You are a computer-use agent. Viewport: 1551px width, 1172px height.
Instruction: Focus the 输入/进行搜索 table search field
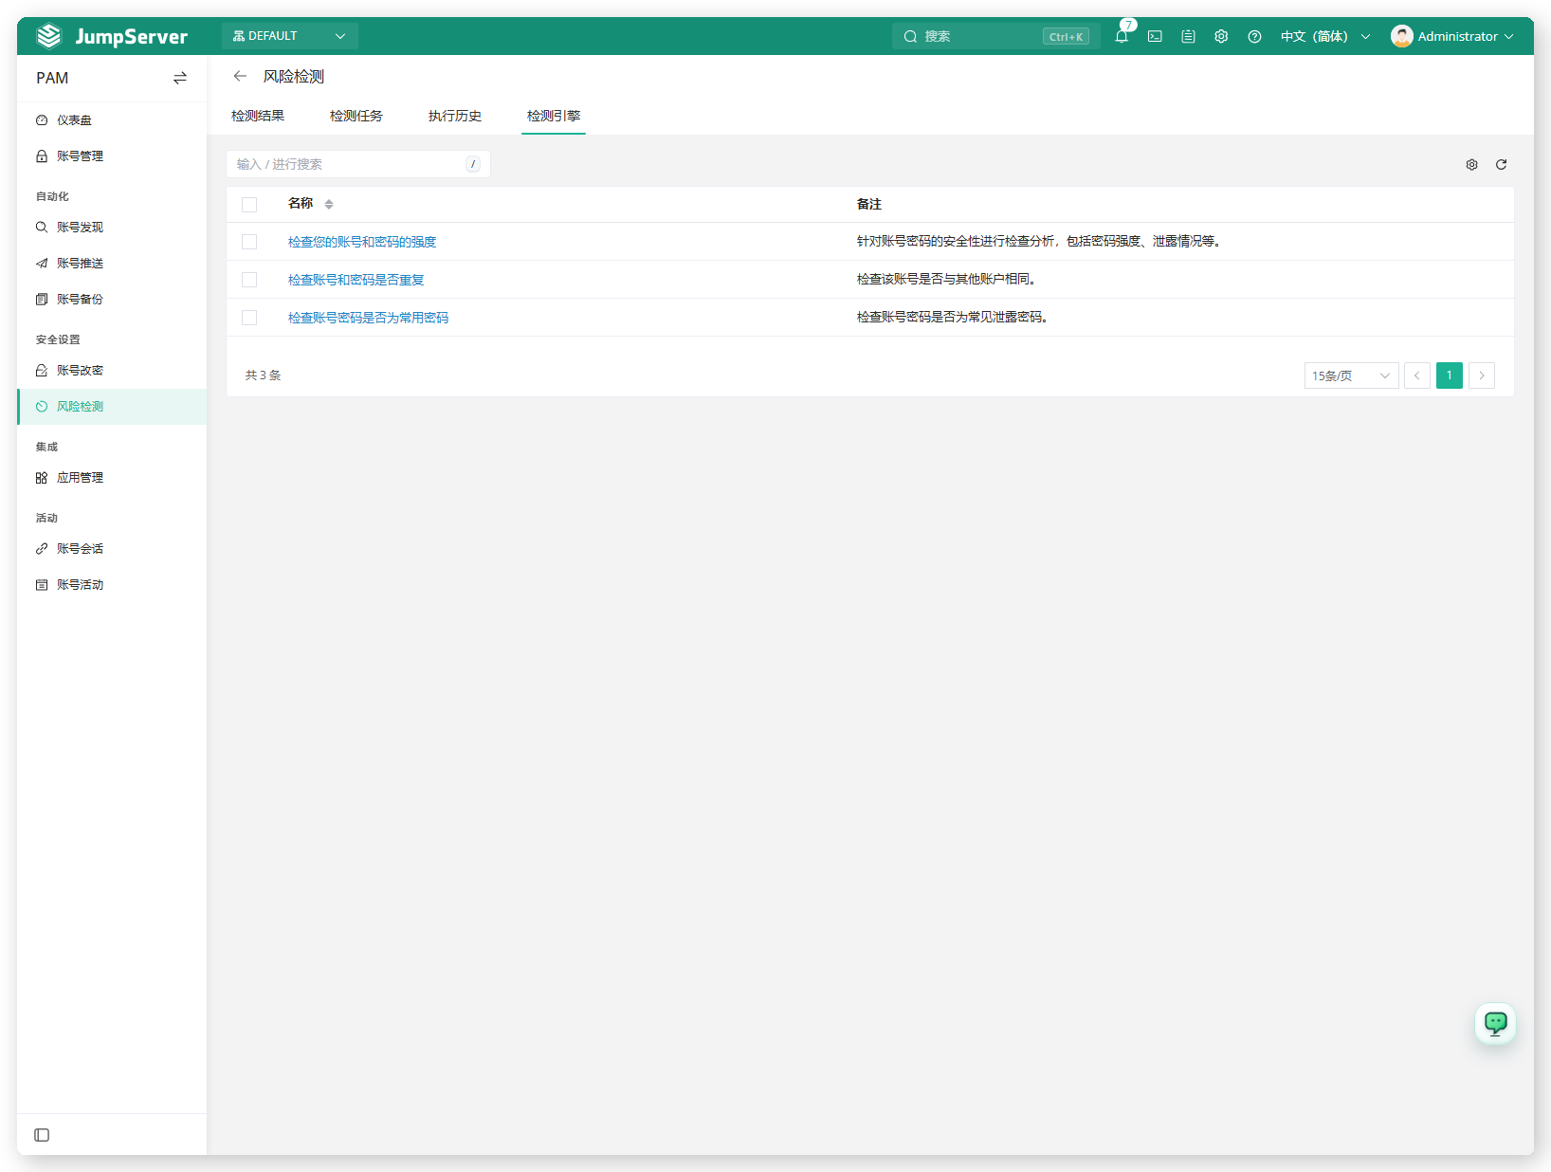tap(357, 164)
